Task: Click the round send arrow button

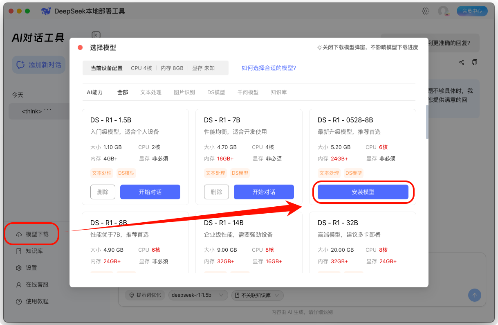Action: pyautogui.click(x=475, y=295)
